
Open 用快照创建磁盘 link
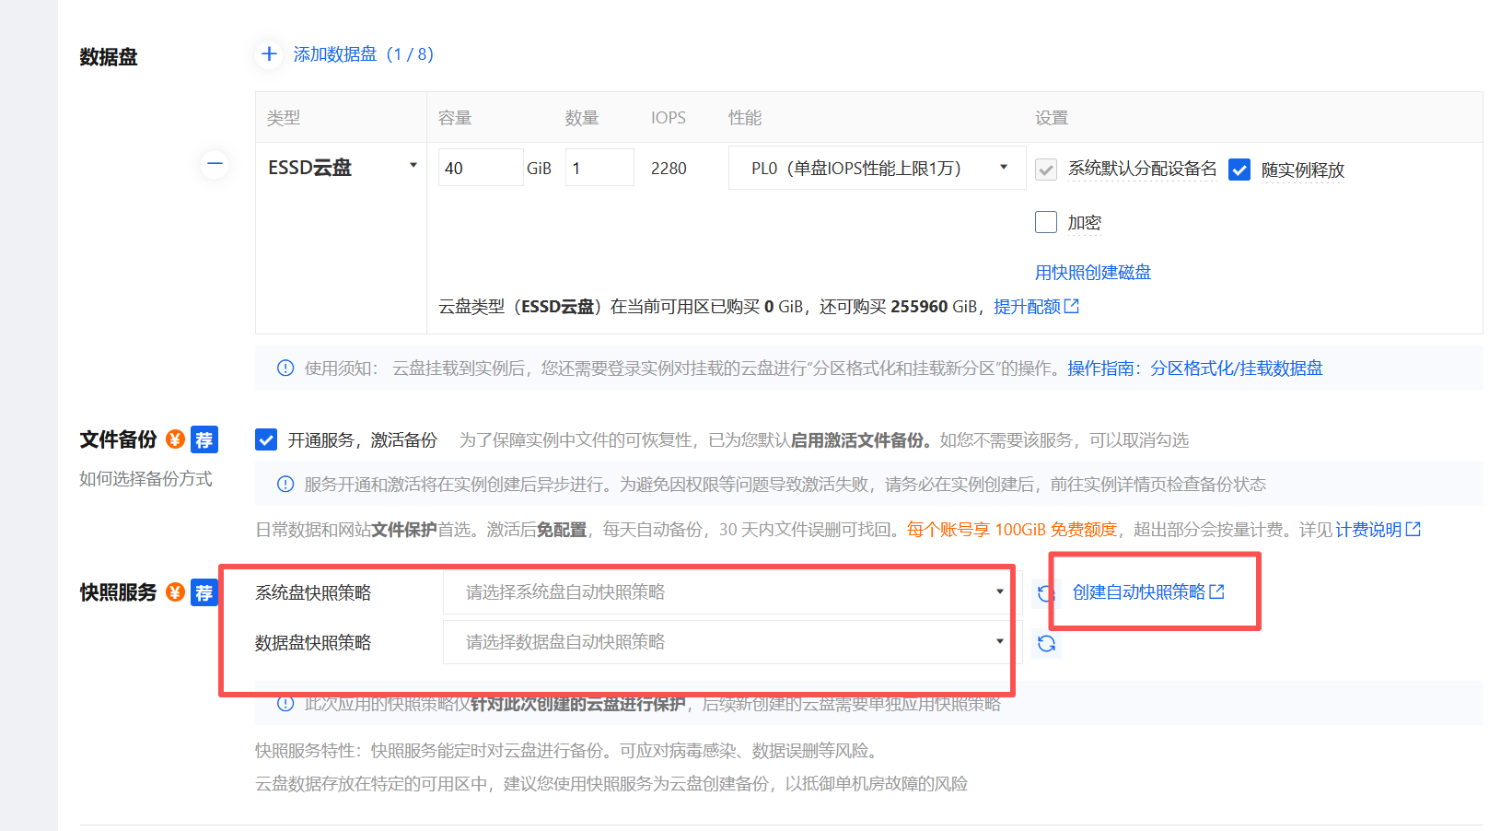coord(1093,272)
